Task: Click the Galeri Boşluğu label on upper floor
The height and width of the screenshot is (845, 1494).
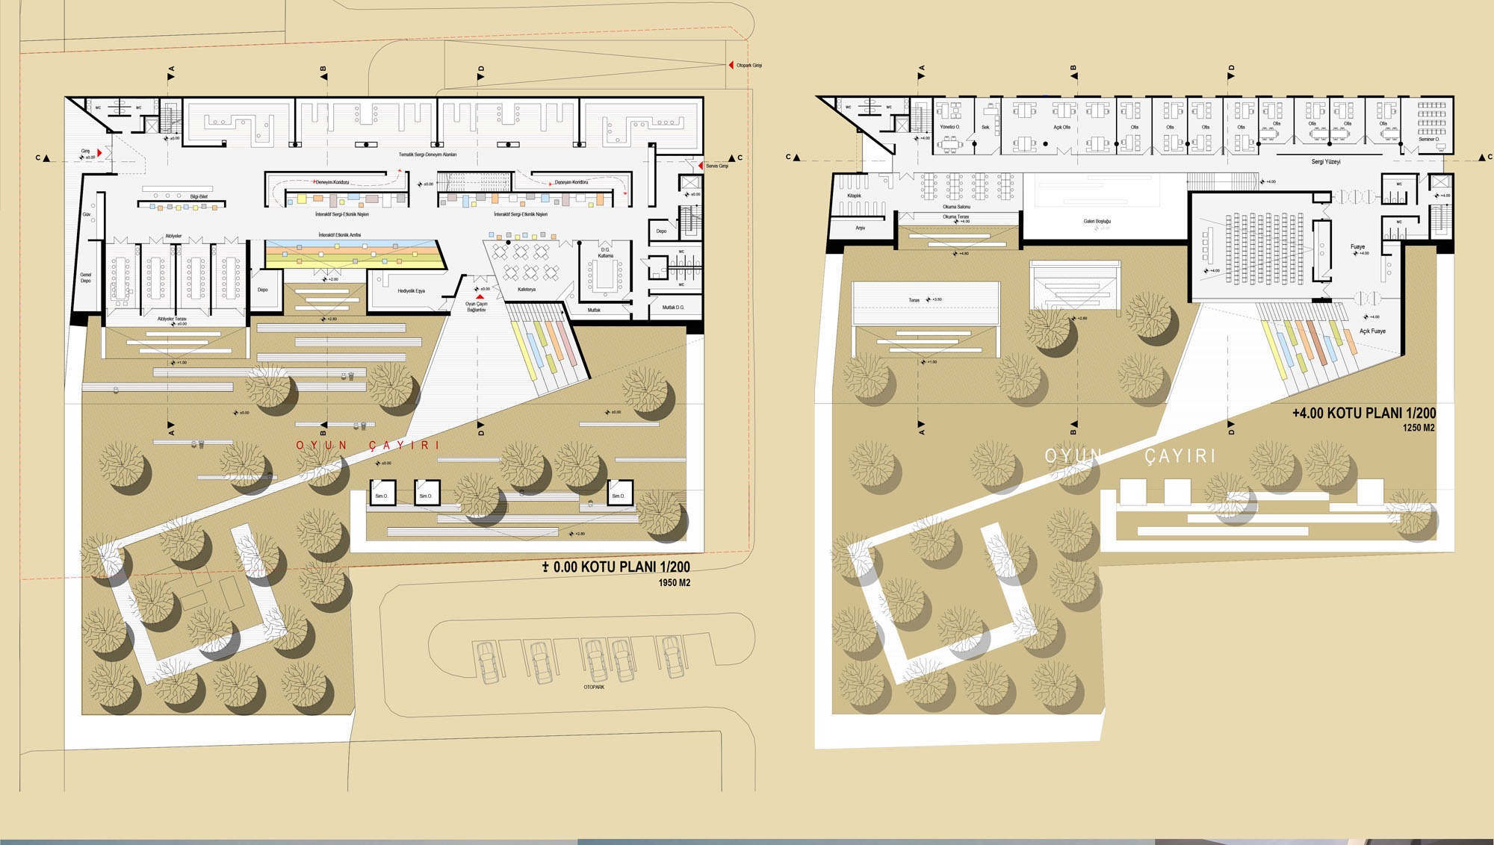Action: coord(1097,222)
